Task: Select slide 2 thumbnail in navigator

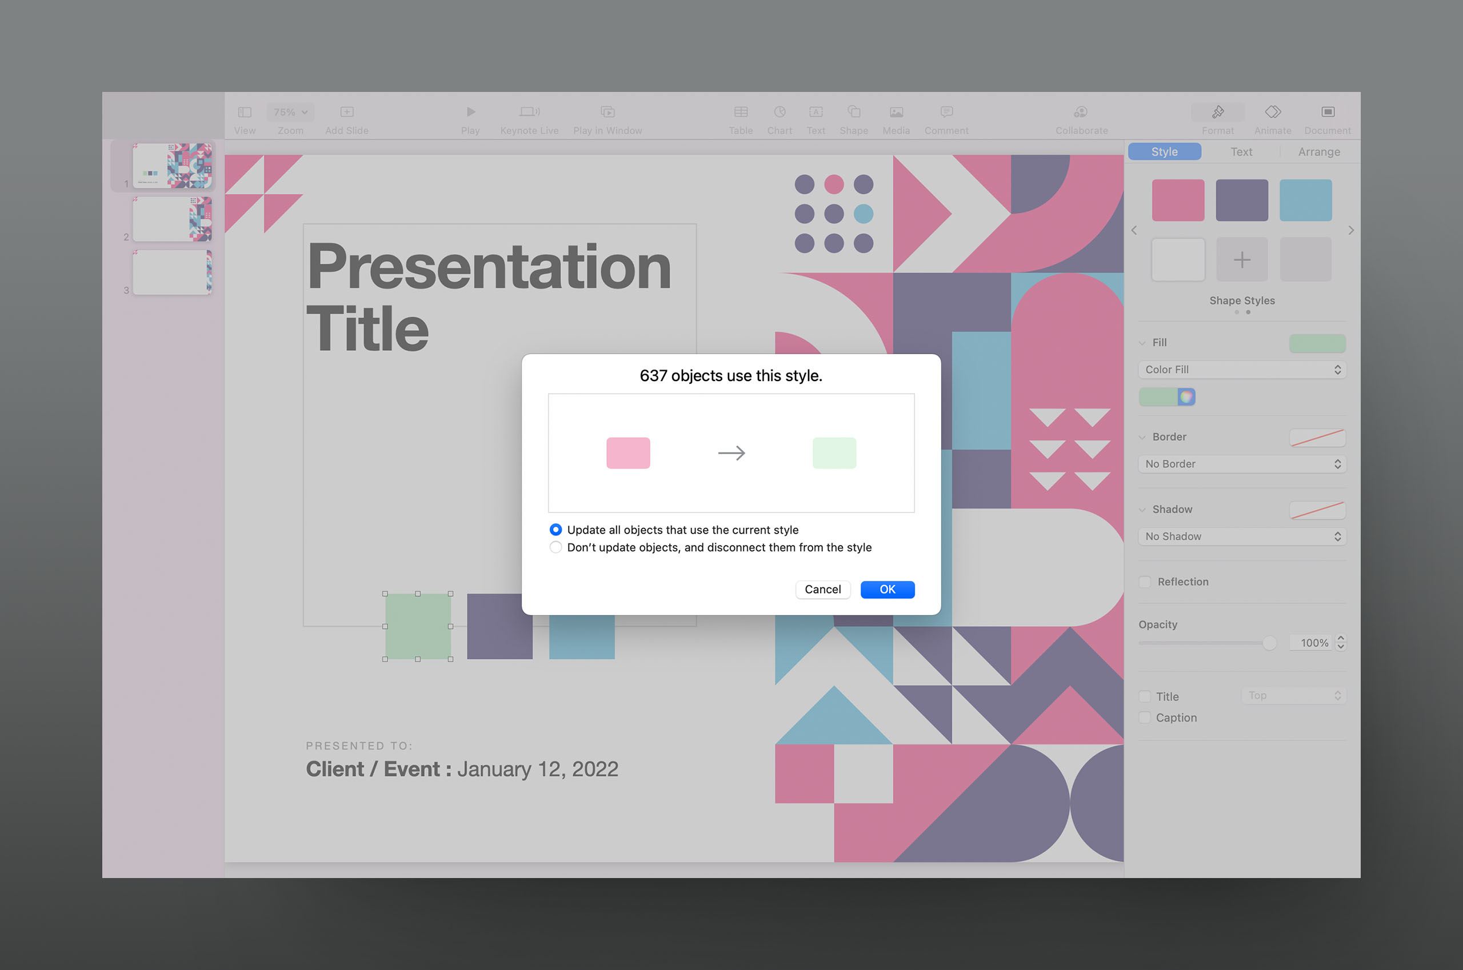Action: (x=172, y=219)
